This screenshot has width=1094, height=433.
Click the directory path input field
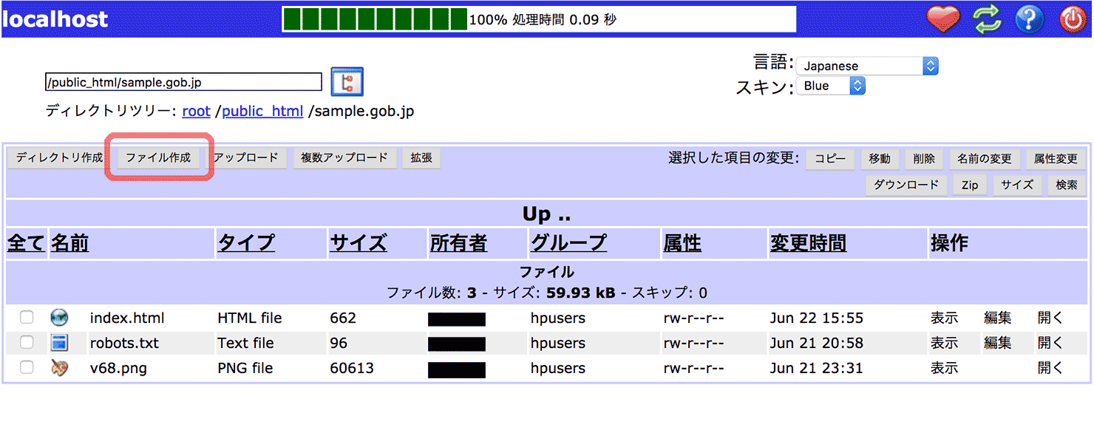183,82
